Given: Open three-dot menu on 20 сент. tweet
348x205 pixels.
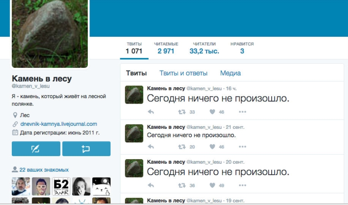Looking at the screenshot, I should pos(243,186).
